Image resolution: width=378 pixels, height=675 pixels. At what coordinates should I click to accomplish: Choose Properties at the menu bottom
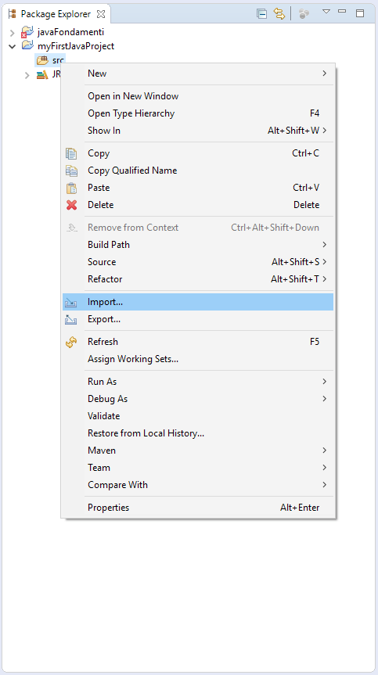coord(198,508)
